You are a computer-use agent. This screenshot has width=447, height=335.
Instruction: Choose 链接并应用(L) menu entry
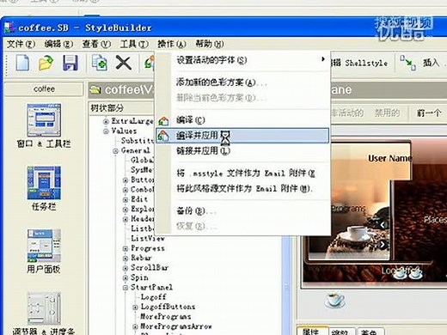click(242, 150)
